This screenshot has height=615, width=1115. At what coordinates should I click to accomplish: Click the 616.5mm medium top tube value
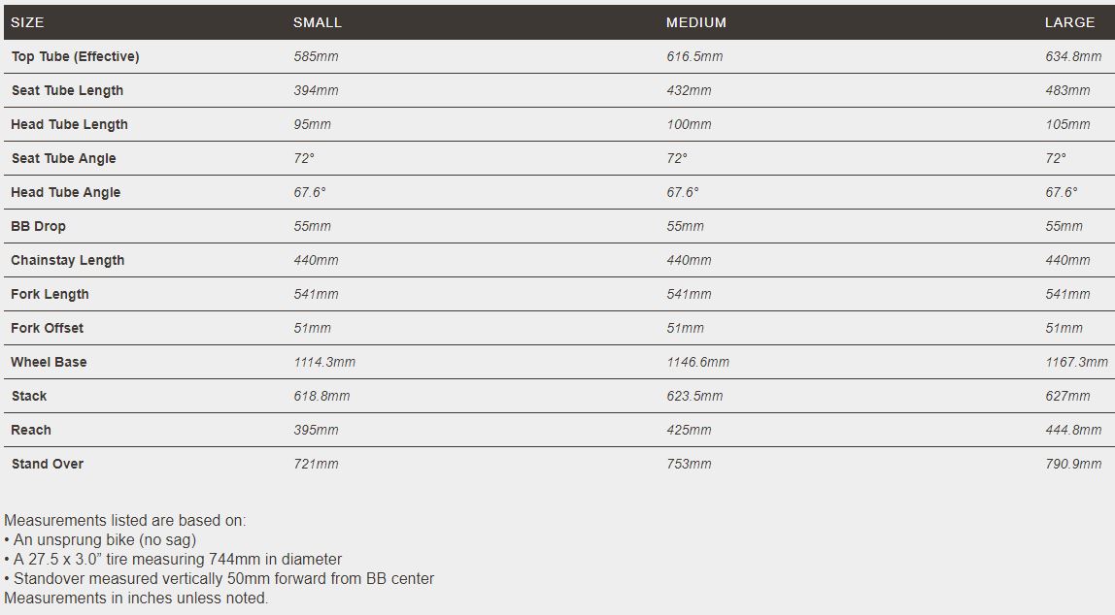pyautogui.click(x=694, y=56)
